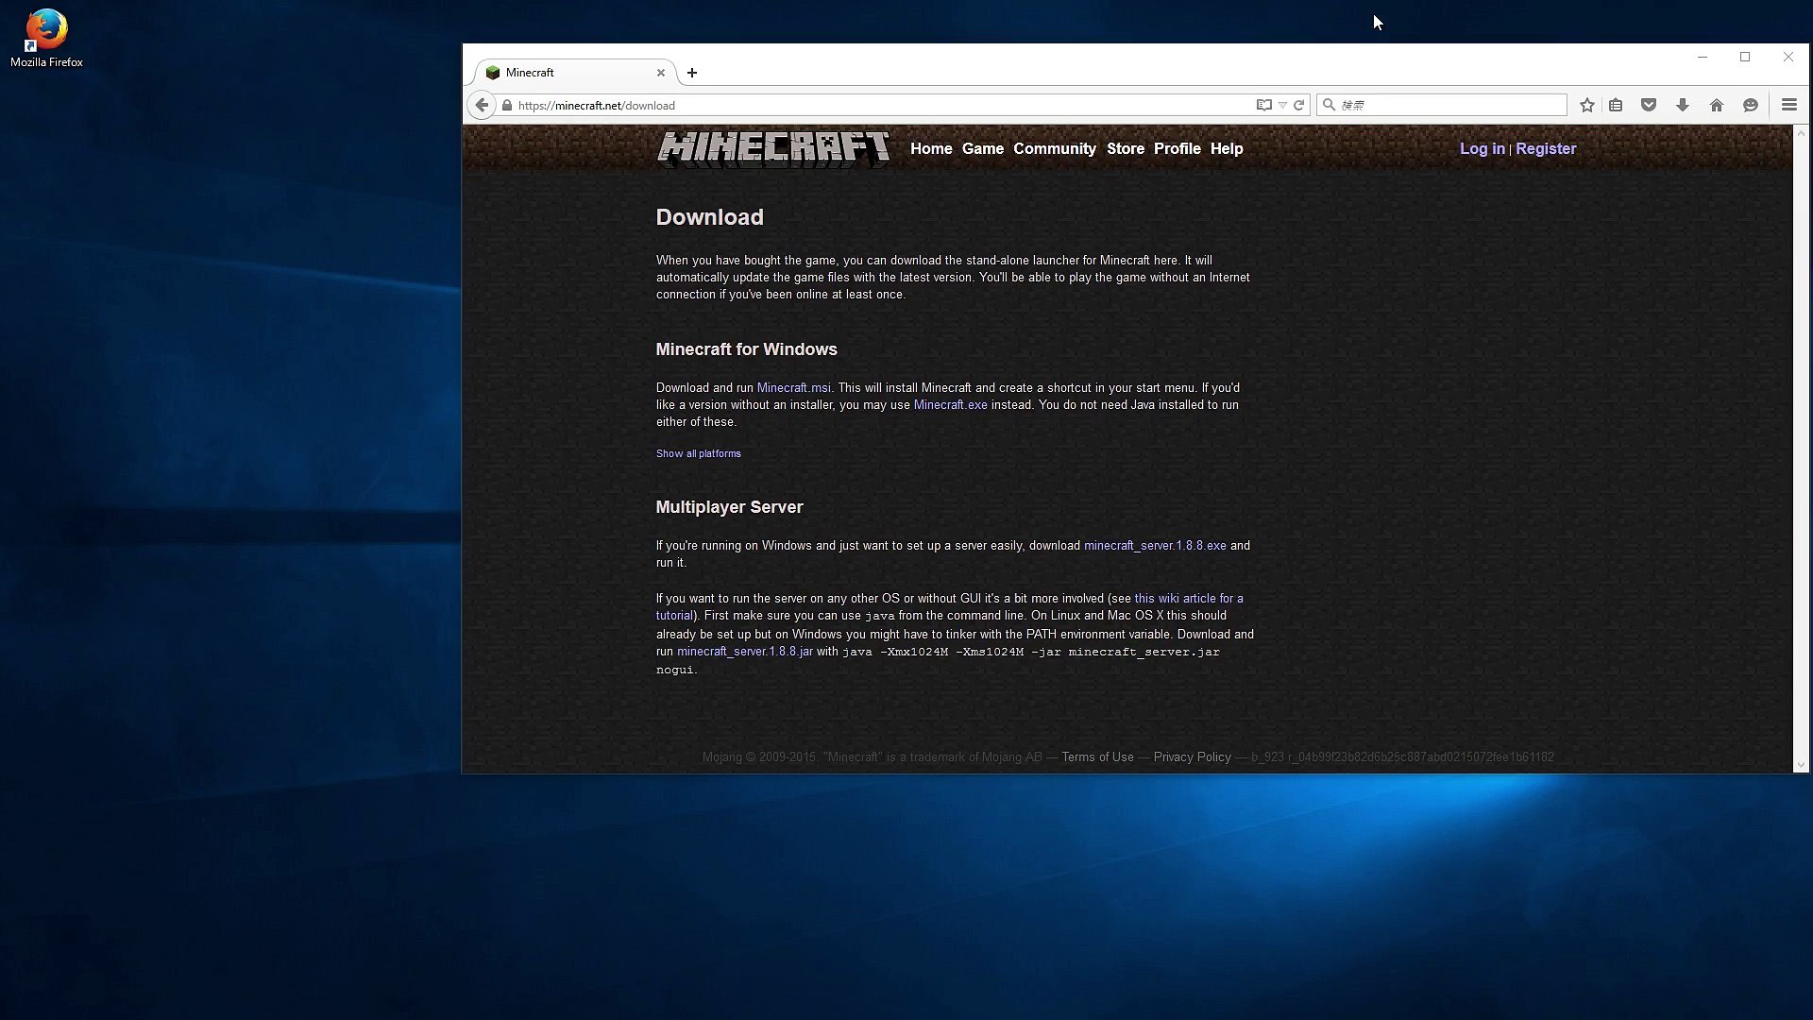Go to Firefox home page icon
Screen dimensions: 1813x1020
pyautogui.click(x=1717, y=105)
